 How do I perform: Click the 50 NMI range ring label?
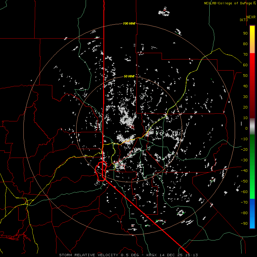pyautogui.click(x=129, y=76)
